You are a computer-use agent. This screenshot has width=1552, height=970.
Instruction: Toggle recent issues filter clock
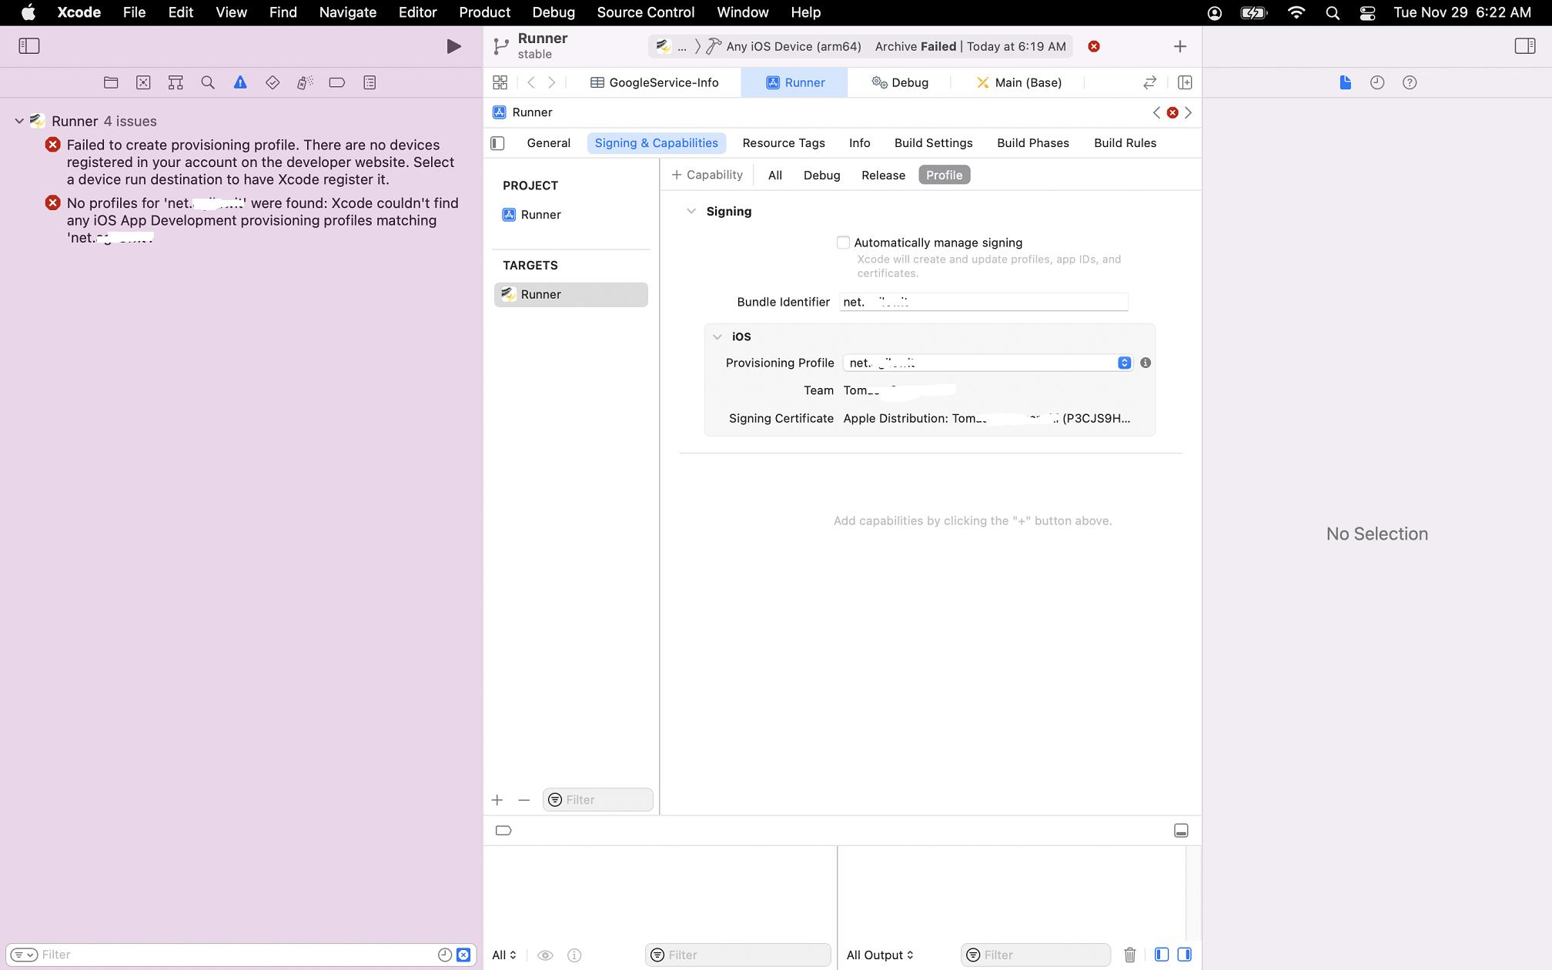[x=444, y=955]
